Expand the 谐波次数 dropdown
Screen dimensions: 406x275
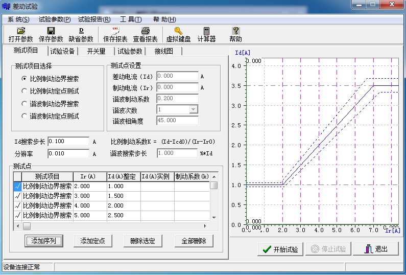(193, 110)
